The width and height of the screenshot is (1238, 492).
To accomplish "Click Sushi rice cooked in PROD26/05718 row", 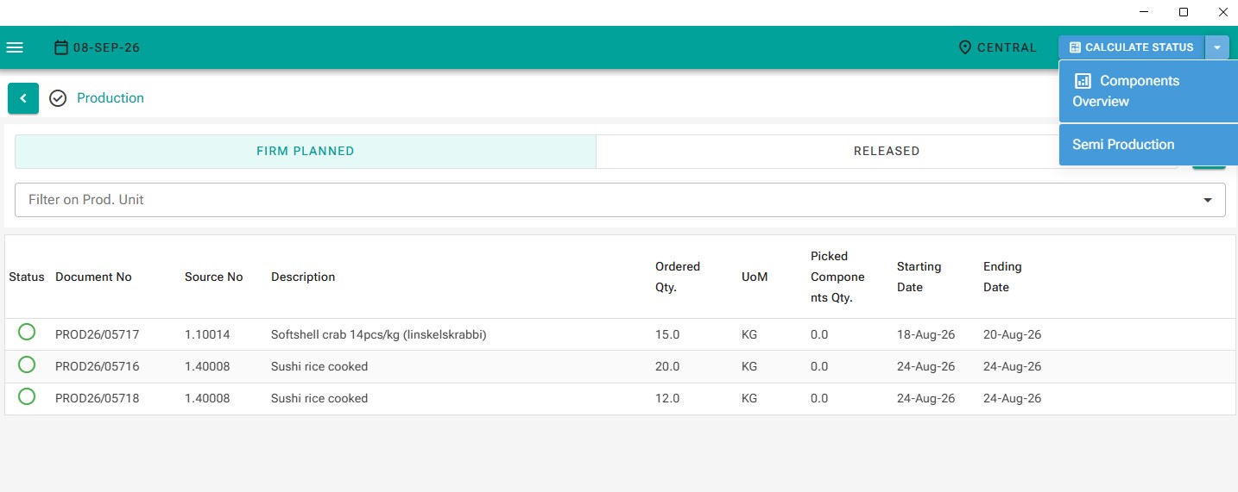I will coord(319,398).
